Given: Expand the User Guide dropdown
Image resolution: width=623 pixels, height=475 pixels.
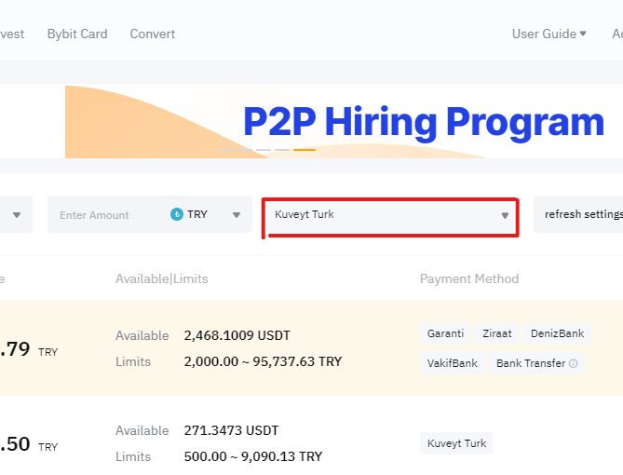Looking at the screenshot, I should pos(549,34).
